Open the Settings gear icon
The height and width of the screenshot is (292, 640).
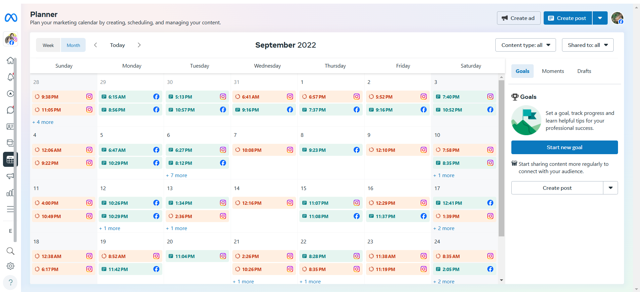coord(10,266)
